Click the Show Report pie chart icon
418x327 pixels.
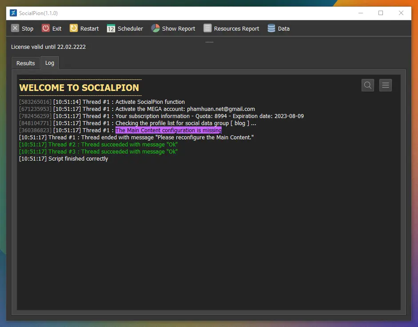[x=155, y=28]
